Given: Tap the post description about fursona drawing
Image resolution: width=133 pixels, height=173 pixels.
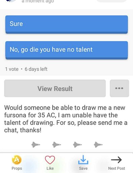Looking at the screenshot, I should coord(66,119).
